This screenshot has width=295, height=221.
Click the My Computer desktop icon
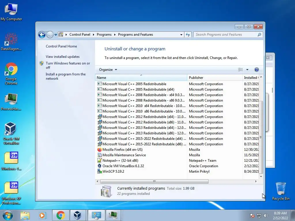[x=11, y=12]
